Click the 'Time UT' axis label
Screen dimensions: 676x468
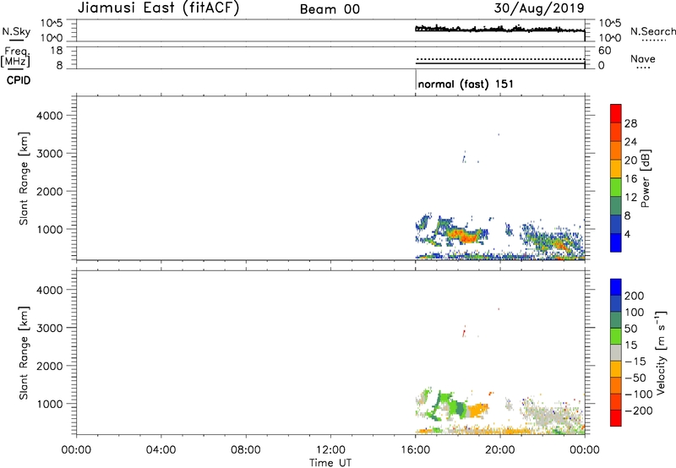pyautogui.click(x=330, y=463)
